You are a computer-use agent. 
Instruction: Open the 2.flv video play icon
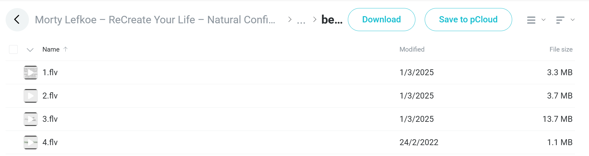30,96
